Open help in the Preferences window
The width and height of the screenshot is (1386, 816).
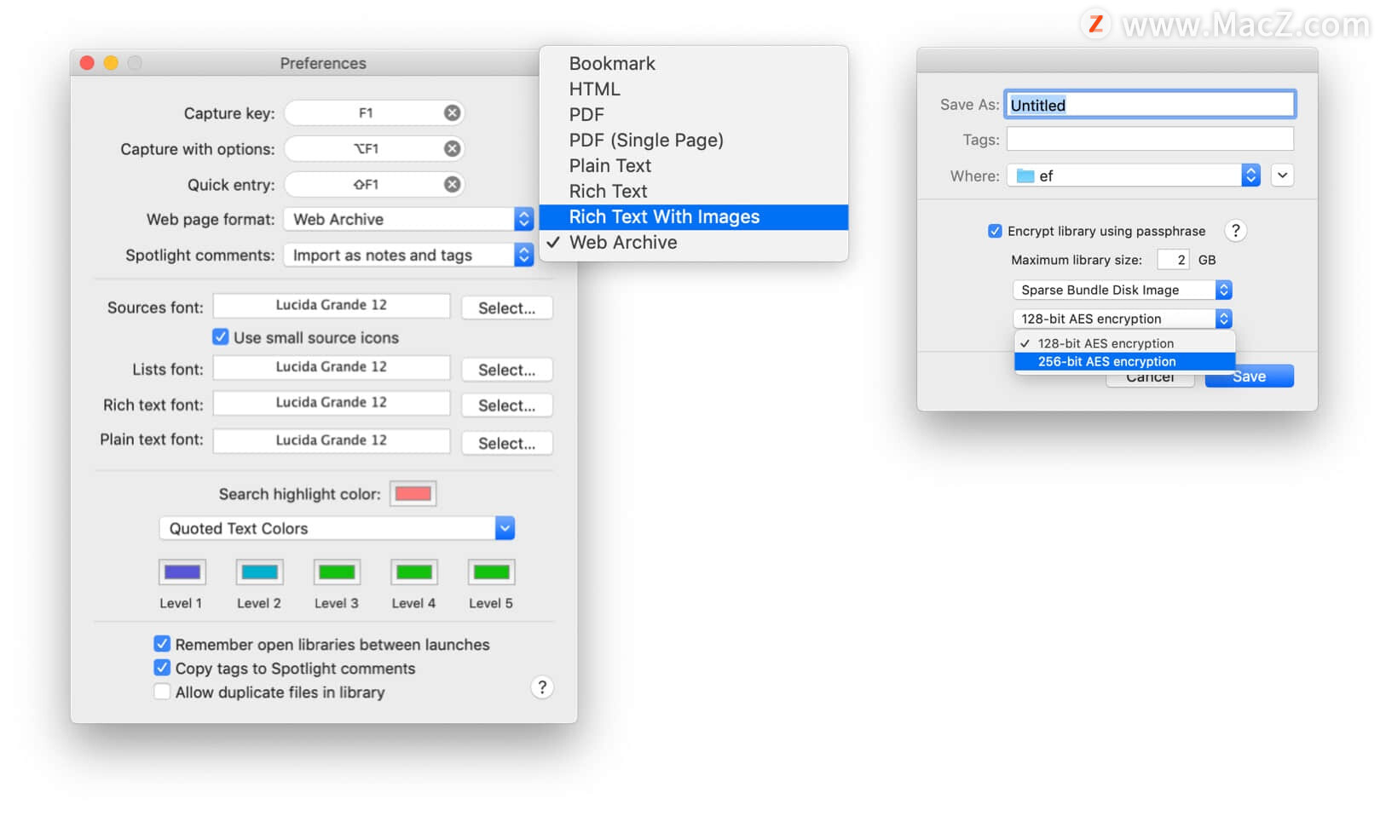[542, 687]
